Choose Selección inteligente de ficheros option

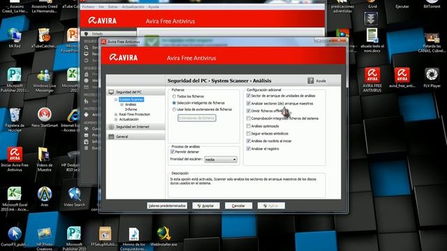(x=174, y=103)
